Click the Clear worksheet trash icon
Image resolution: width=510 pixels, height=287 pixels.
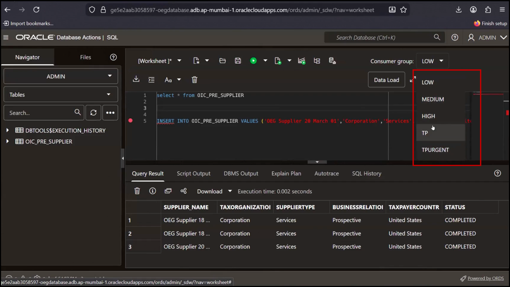click(194, 80)
